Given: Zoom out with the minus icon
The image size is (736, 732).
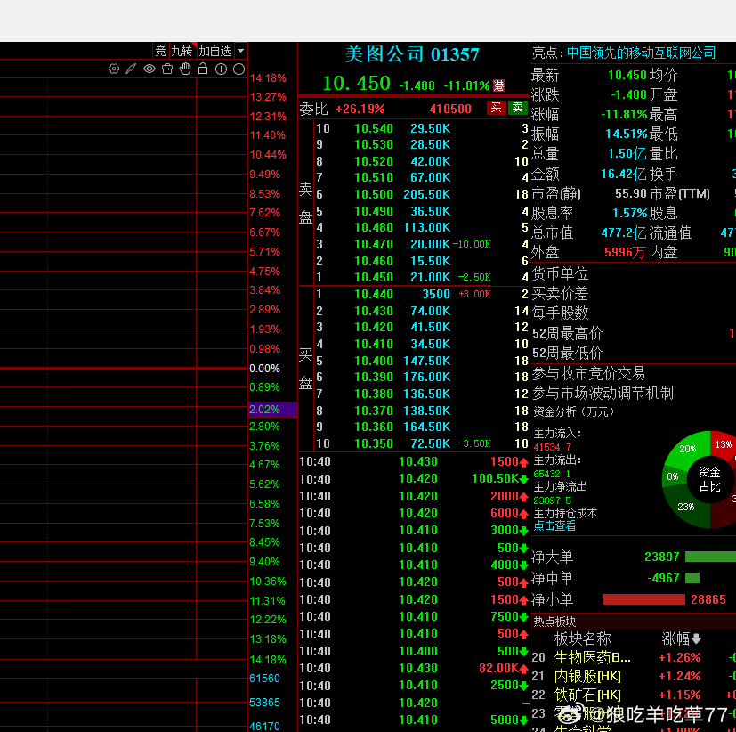Looking at the screenshot, I should click(x=239, y=69).
